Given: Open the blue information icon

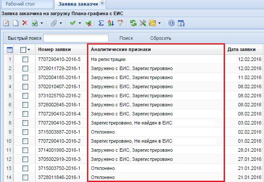Looking at the screenshot, I should click(171, 23).
